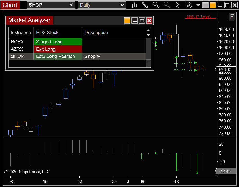Toggle the Staged Long status for BCRX
This screenshot has width=239, height=187.
pyautogui.click(x=58, y=42)
